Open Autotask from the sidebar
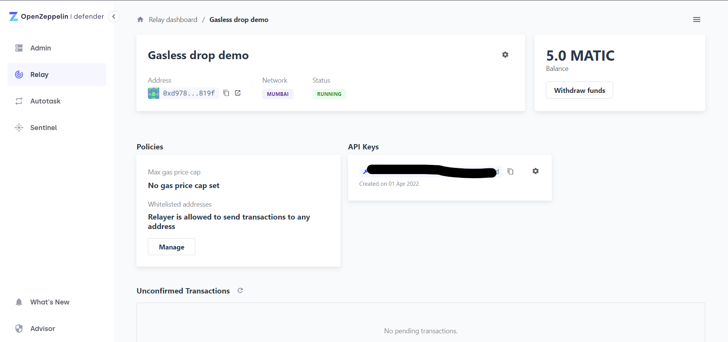 pyautogui.click(x=45, y=101)
